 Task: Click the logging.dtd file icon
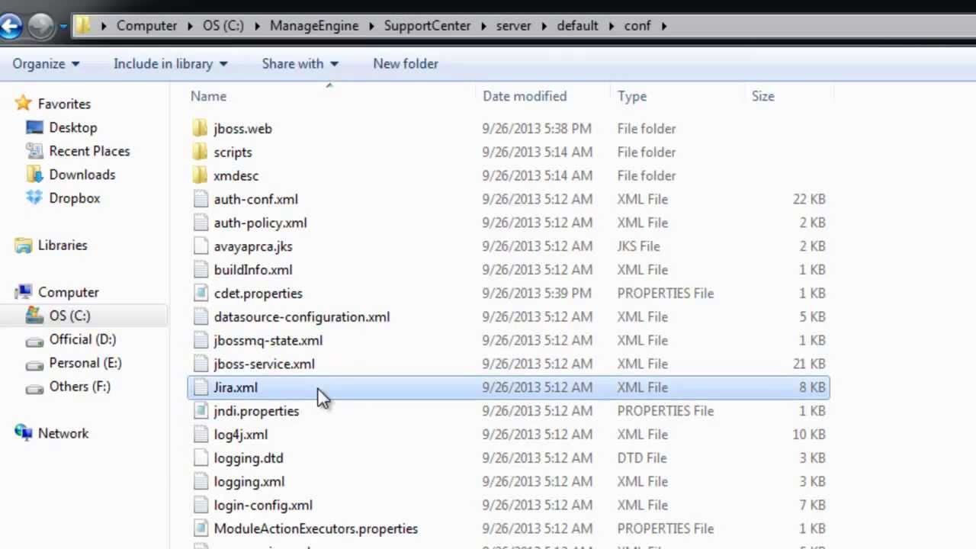(x=200, y=458)
